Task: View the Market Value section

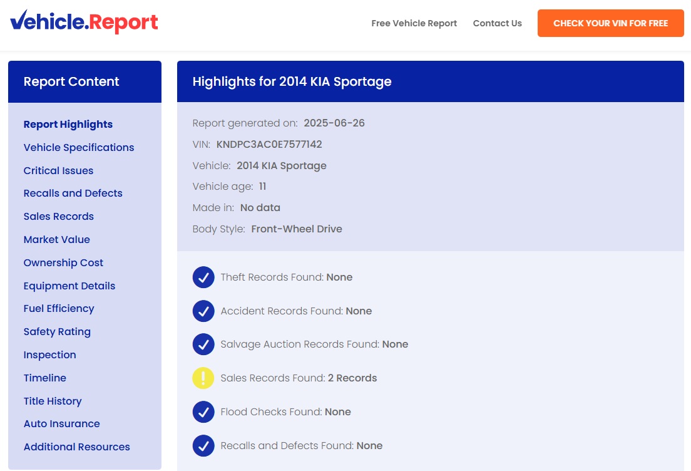Action: click(x=56, y=239)
